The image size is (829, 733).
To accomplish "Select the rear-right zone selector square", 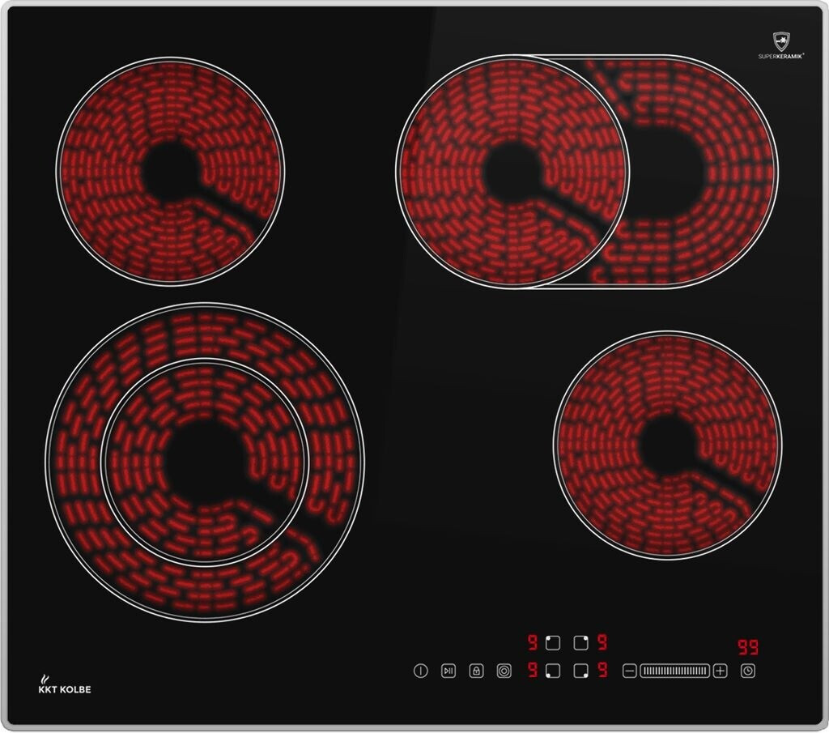I will coord(580,643).
